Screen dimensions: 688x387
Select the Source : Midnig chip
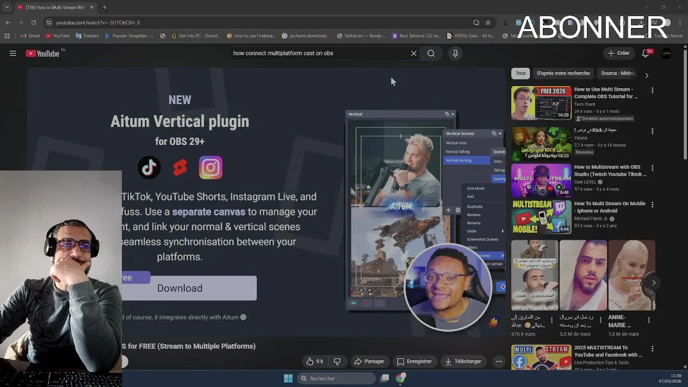[618, 73]
